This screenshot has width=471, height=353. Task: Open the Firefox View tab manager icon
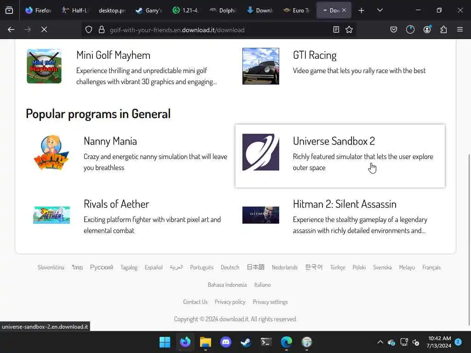coord(9,10)
